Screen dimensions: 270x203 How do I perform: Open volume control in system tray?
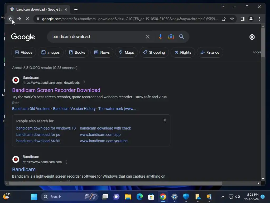click(238, 197)
